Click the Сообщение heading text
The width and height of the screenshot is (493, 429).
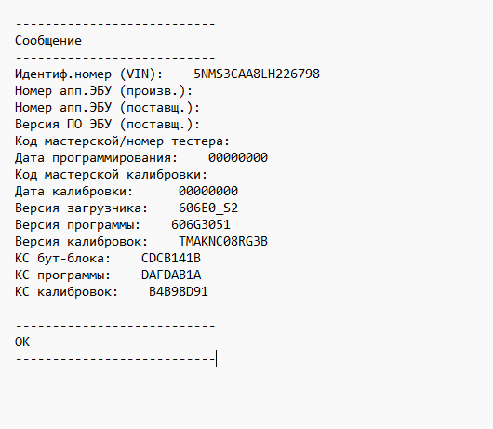click(48, 41)
